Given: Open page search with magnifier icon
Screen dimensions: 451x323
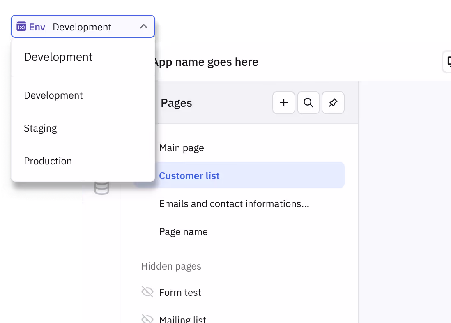Looking at the screenshot, I should [x=308, y=103].
